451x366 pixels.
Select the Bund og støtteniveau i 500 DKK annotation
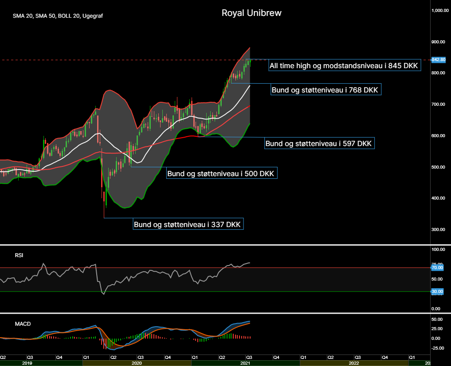[x=222, y=173]
